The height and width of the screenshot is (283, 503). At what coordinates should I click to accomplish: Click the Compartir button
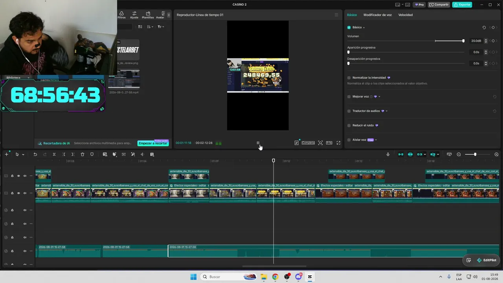439,5
